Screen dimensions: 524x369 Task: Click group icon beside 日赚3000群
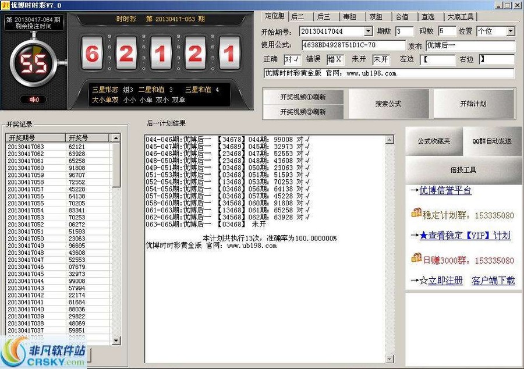pyautogui.click(x=416, y=258)
